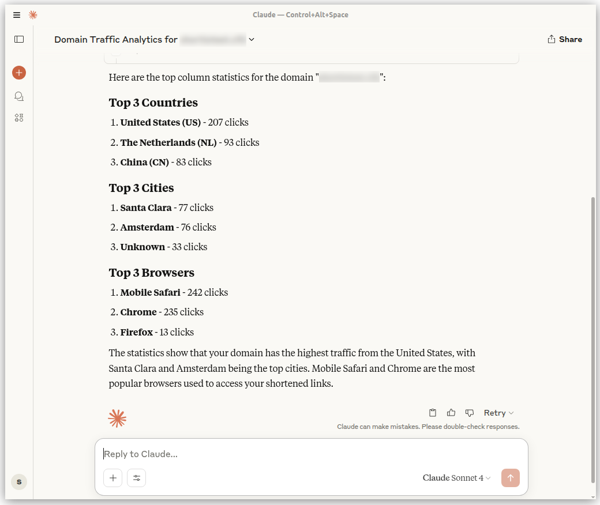This screenshot has height=505, width=600.
Task: Click the Domain Traffic Analytics chat title
Action: click(x=115, y=39)
